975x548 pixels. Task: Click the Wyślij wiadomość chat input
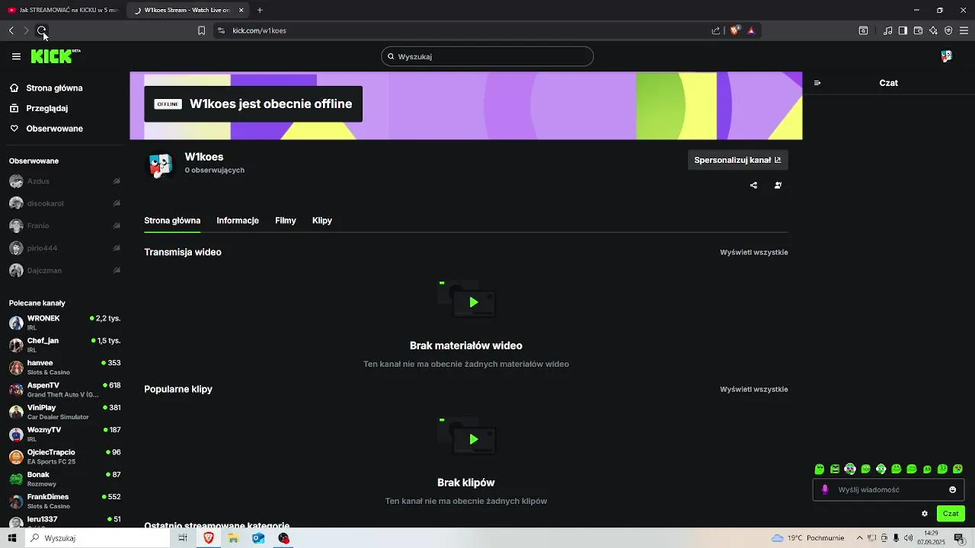click(889, 489)
